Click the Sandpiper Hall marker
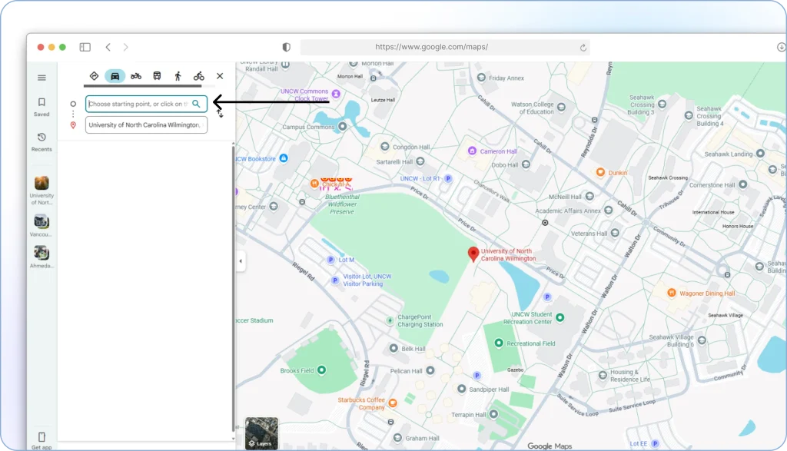The image size is (787, 451). [x=461, y=389]
